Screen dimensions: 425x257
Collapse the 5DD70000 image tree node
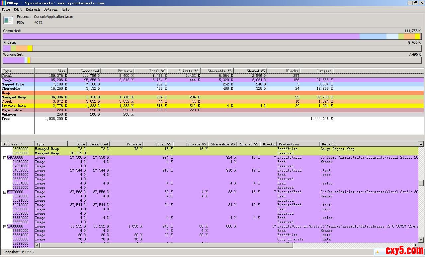pyautogui.click(x=5, y=192)
